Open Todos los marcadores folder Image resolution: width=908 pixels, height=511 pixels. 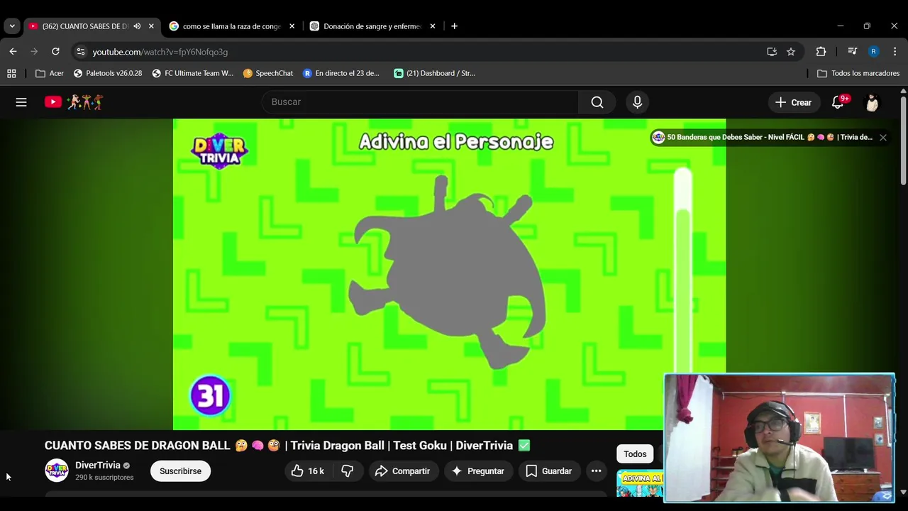(858, 73)
